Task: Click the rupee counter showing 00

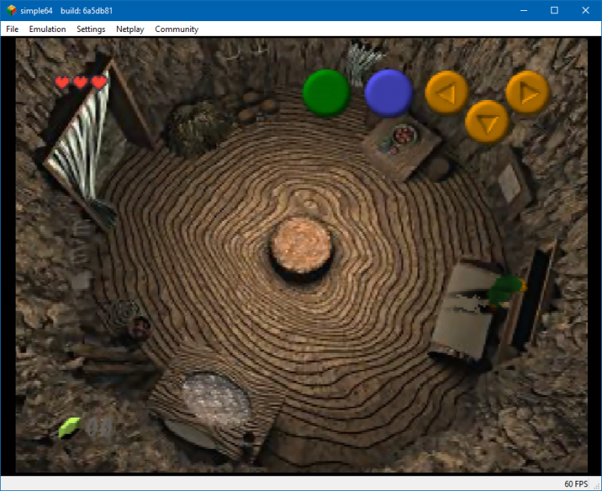Action: click(100, 427)
